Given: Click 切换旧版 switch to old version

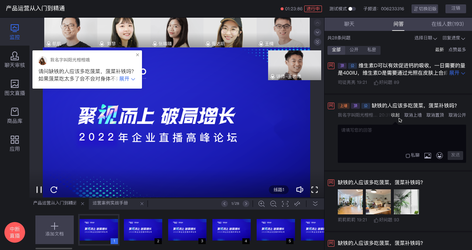Looking at the screenshot, I should pyautogui.click(x=425, y=9).
